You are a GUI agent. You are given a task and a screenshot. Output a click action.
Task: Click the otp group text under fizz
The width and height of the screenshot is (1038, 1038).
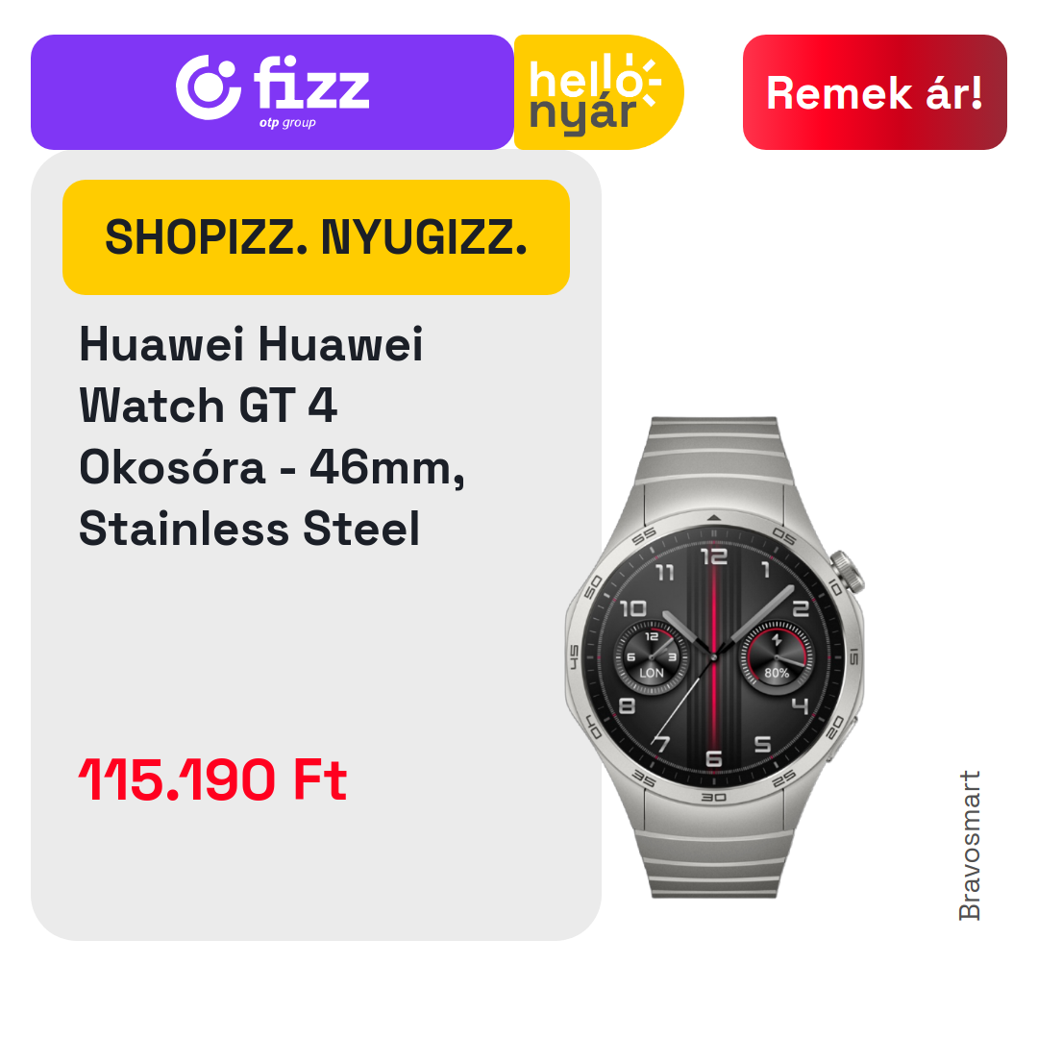pyautogui.click(x=287, y=122)
